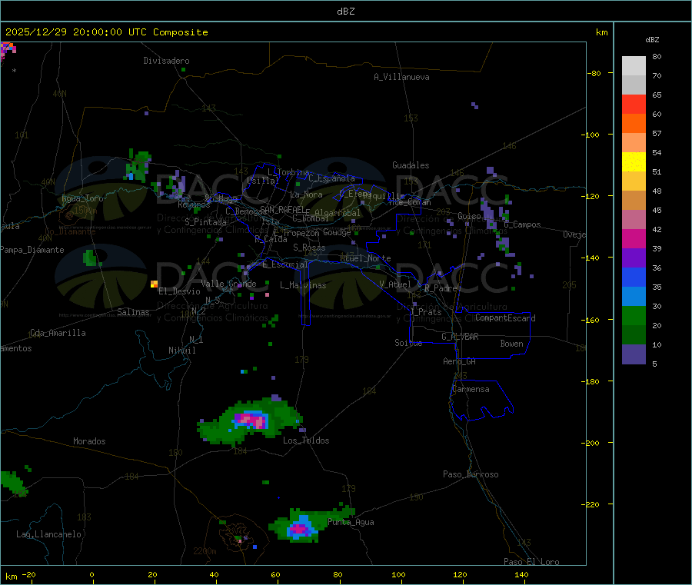Click the yellow-orange echo near El_Desvio
The width and height of the screenshot is (692, 585).
tap(154, 284)
